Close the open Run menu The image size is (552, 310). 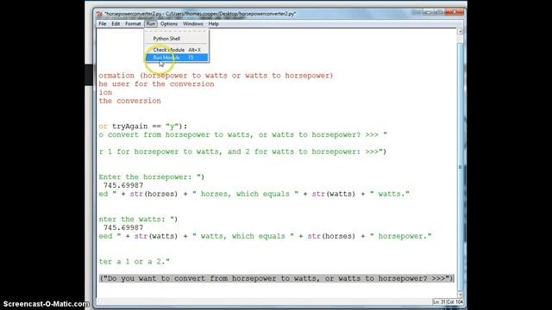(151, 24)
